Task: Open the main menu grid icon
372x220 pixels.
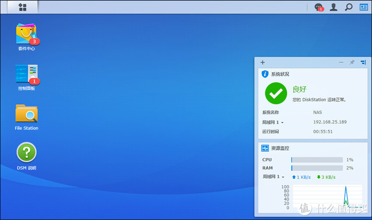Action: (x=22, y=7)
